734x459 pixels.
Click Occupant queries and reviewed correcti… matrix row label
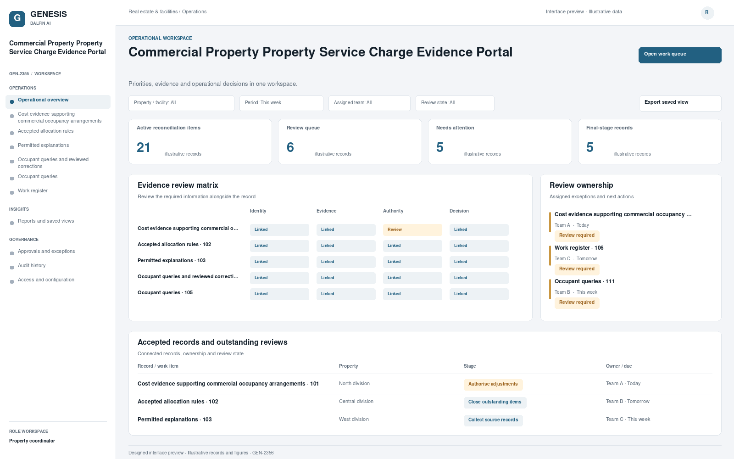pos(188,277)
